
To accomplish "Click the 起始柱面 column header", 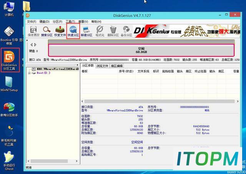I will [x=168, y=71].
